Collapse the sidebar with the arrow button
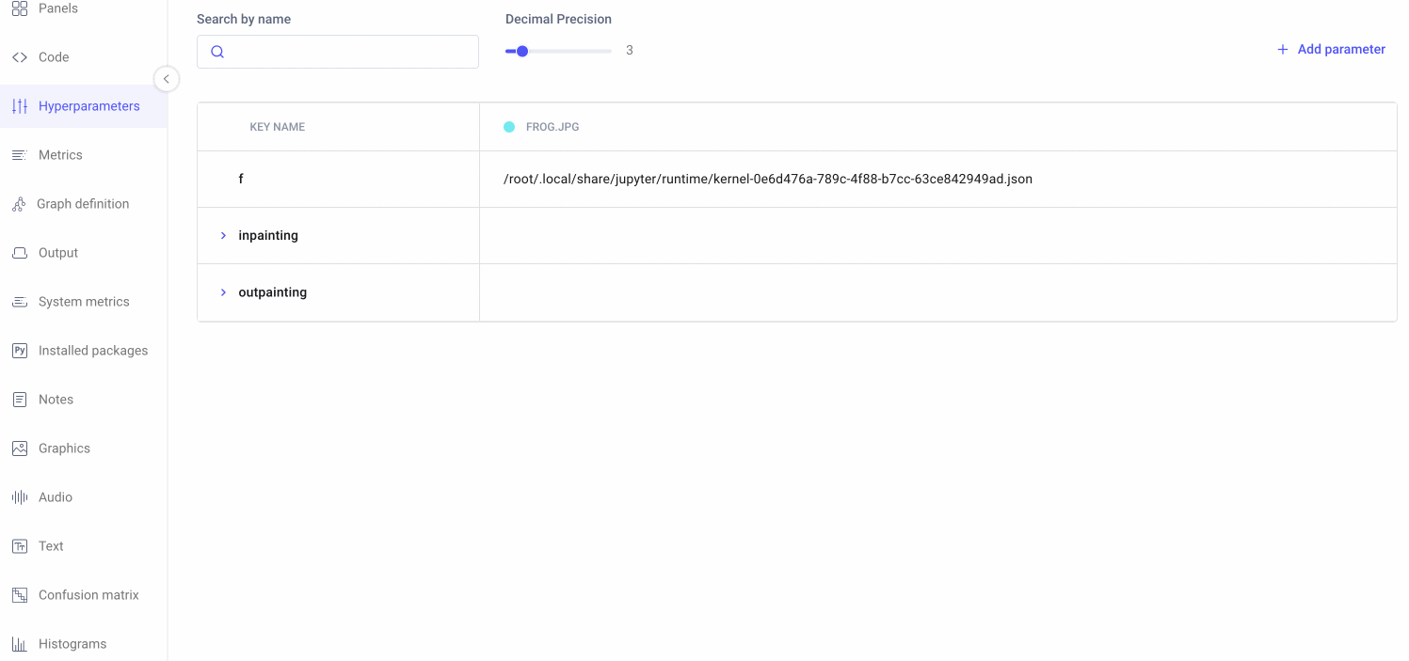Viewport: 1409px width, 661px height. pyautogui.click(x=166, y=79)
